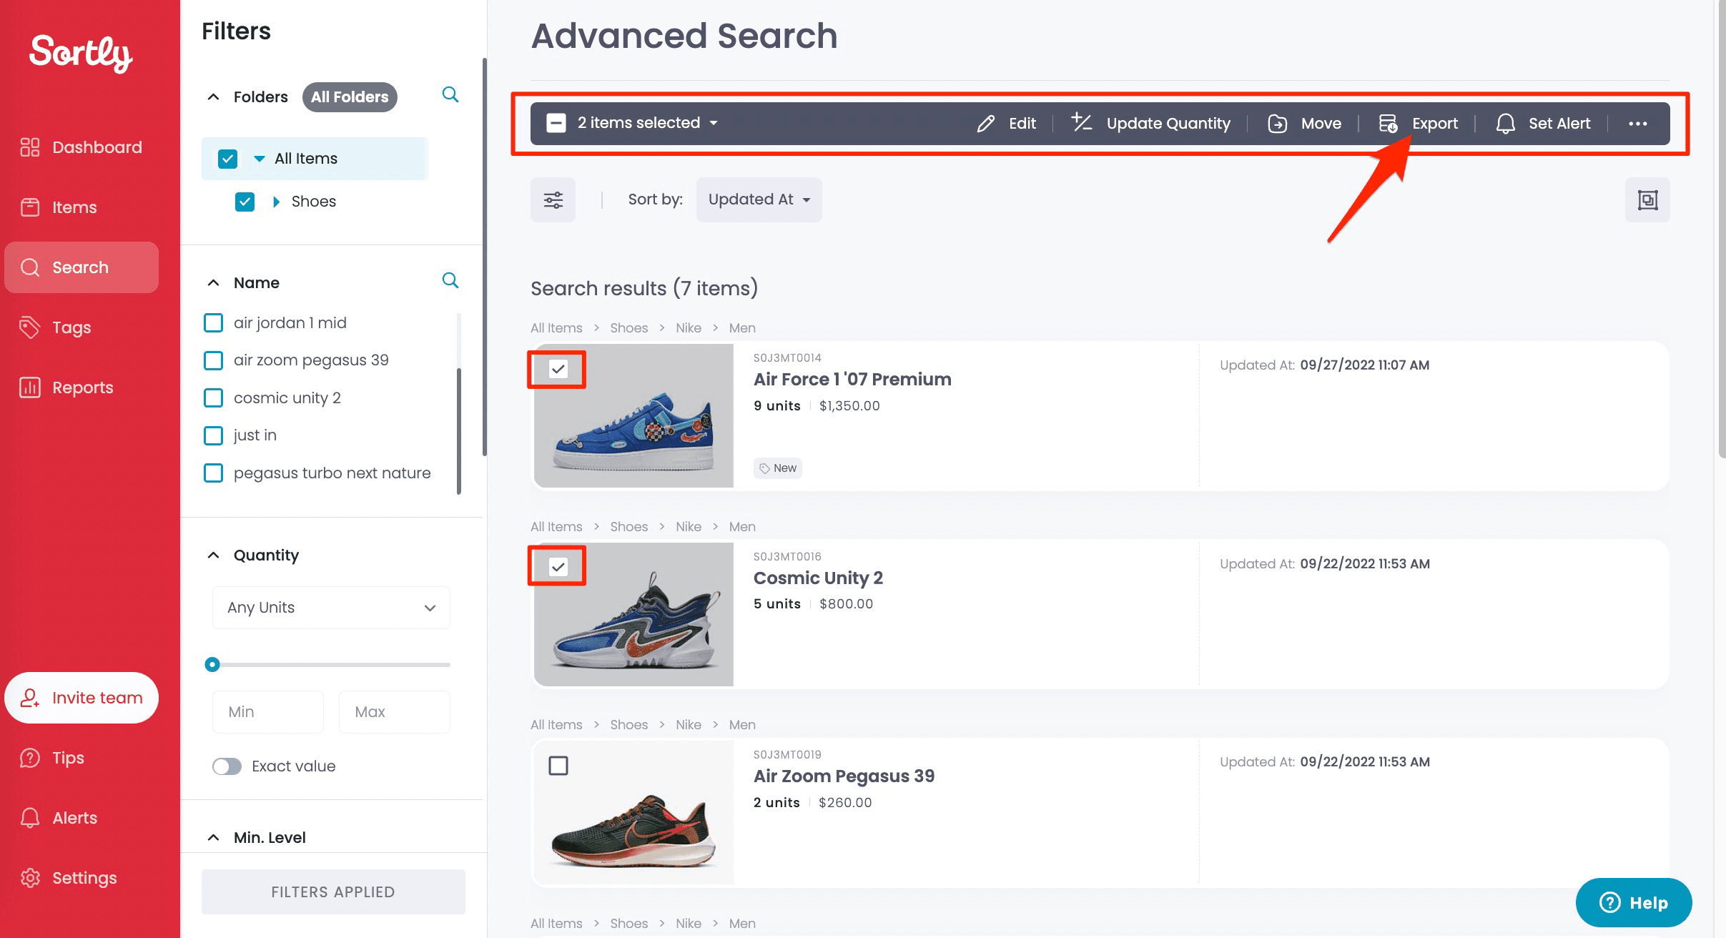Check the air zoom pegasus 39 filter
The width and height of the screenshot is (1726, 938).
[x=213, y=360]
